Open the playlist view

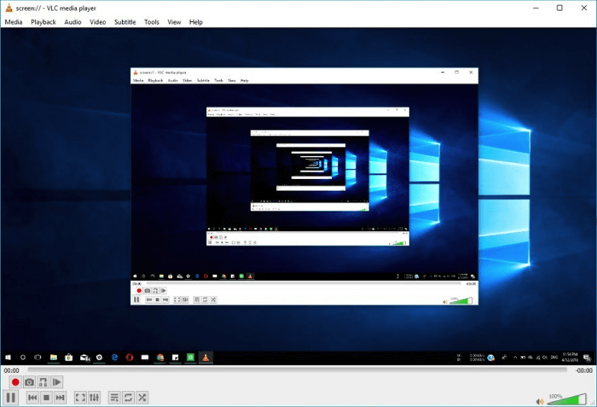click(114, 398)
